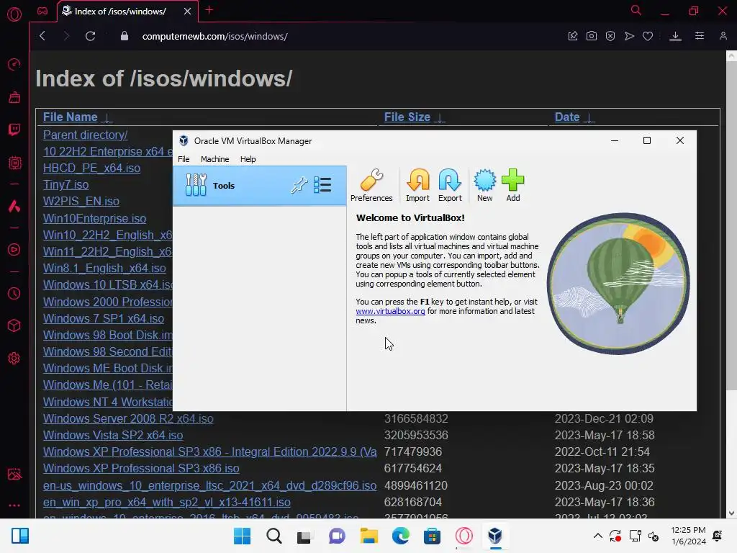Pin the Tools pane with the pin icon
The width and height of the screenshot is (737, 553).
coord(299,185)
